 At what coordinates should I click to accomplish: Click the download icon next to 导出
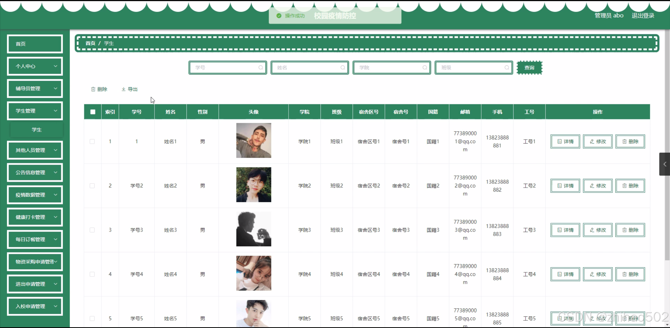124,89
